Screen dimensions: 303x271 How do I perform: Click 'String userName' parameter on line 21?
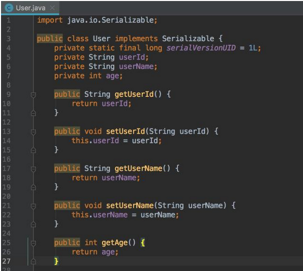[190, 206]
